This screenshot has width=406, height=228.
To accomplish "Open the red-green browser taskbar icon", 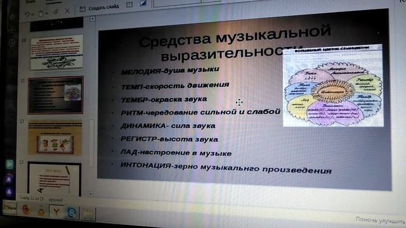I will [x=26, y=210].
